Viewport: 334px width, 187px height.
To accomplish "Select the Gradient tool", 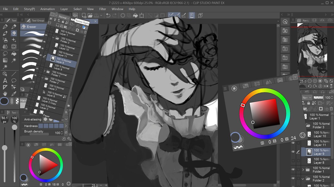I will point(5,60).
